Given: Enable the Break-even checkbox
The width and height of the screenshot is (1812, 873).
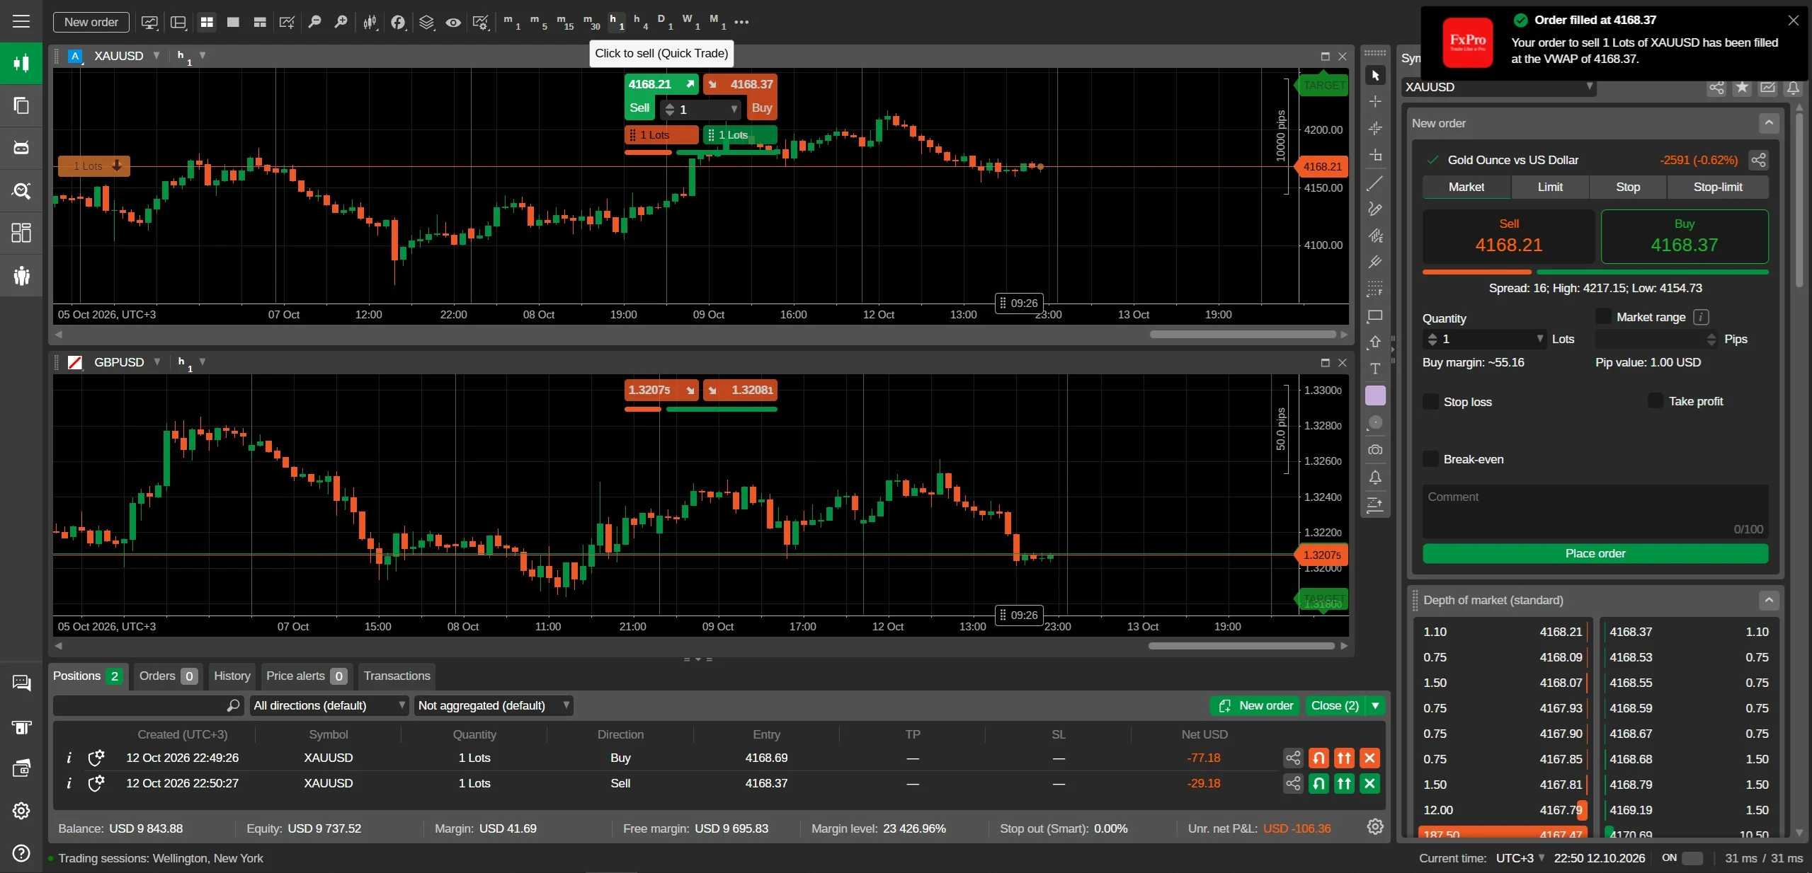Looking at the screenshot, I should pos(1430,458).
